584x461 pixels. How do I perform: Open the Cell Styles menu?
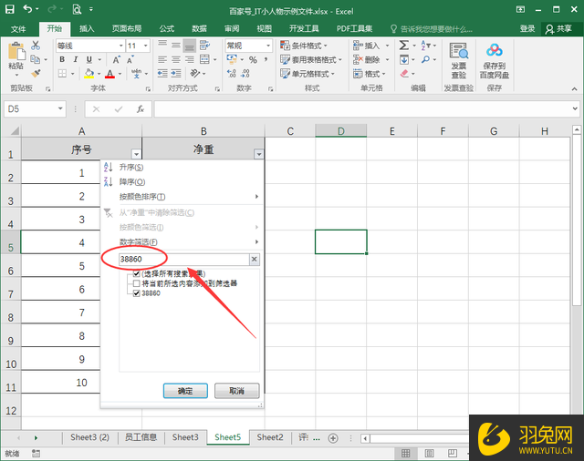[308, 74]
